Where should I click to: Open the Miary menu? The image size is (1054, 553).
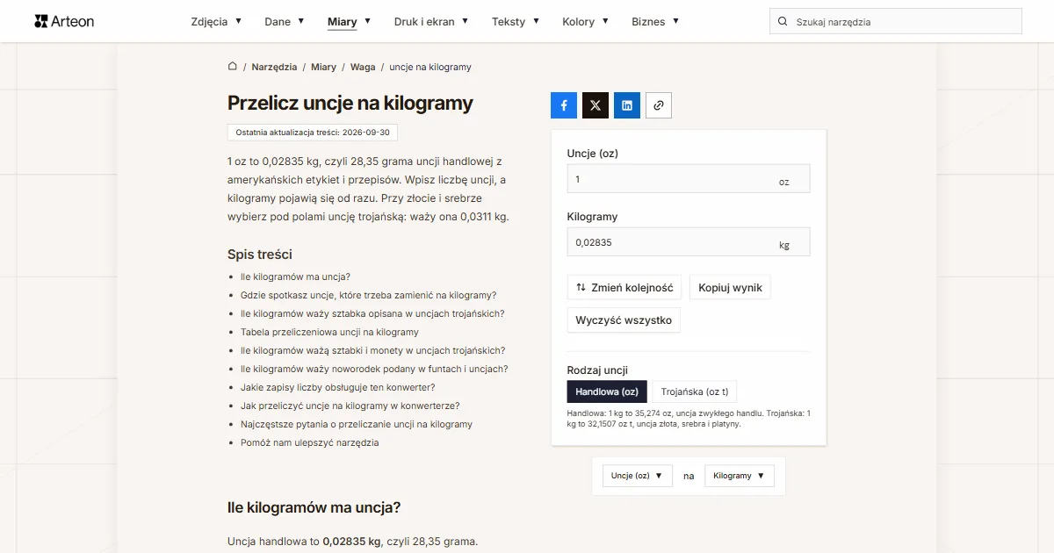(x=350, y=22)
